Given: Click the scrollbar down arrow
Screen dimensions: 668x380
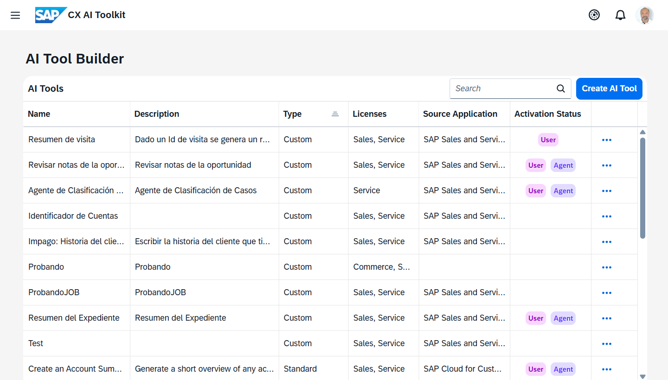Looking at the screenshot, I should coord(642,376).
